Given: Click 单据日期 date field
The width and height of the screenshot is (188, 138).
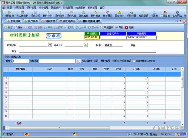Looking at the screenshot, I should [92, 37].
